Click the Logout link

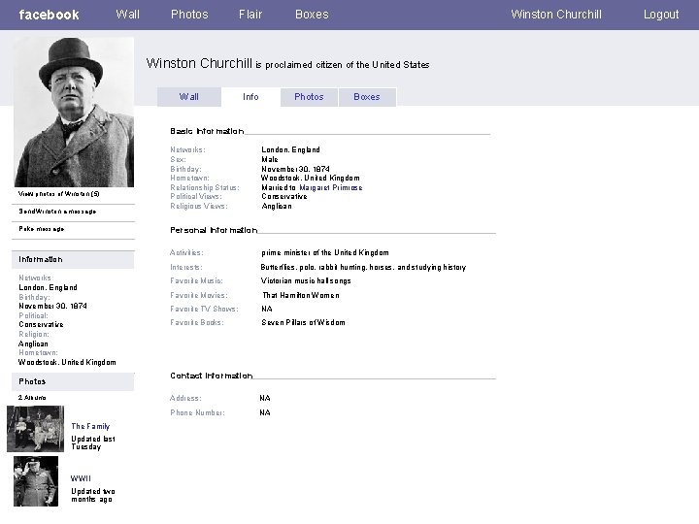pyautogui.click(x=661, y=15)
